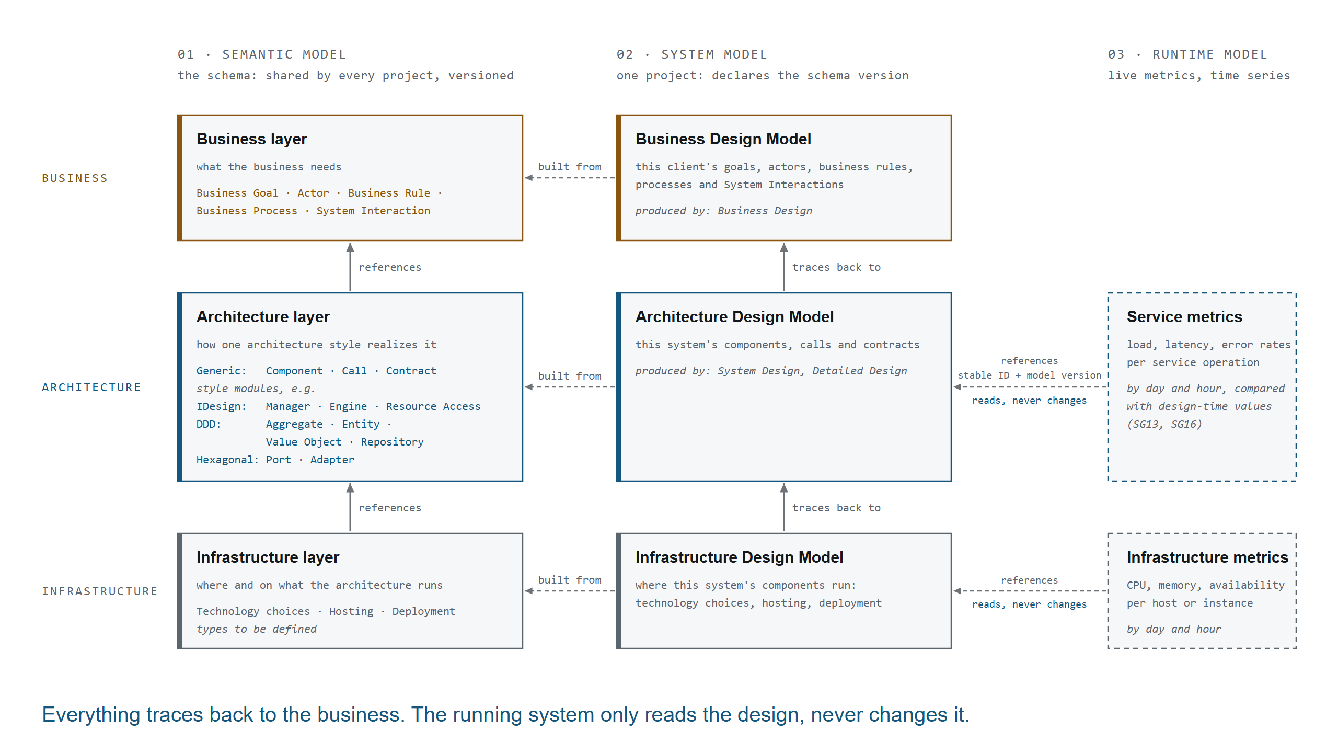The image size is (1338, 753).
Task: Select the 01 · SEMANTIC MODEL column header
Action: tap(262, 54)
